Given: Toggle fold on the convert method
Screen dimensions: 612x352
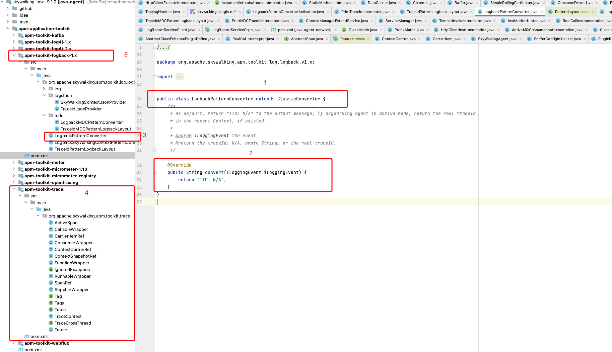Looking at the screenshot, I should coord(155,172).
